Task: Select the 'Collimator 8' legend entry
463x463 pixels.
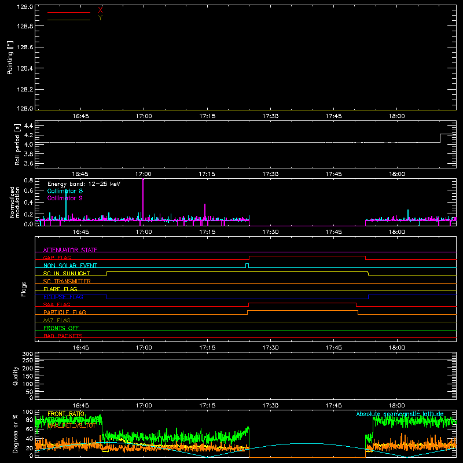Action: (x=65, y=191)
